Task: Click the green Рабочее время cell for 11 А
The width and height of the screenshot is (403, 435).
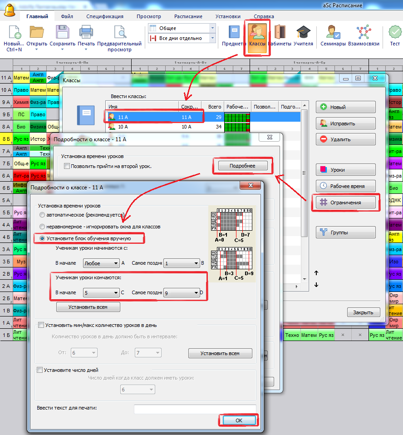Action: pyautogui.click(x=237, y=117)
